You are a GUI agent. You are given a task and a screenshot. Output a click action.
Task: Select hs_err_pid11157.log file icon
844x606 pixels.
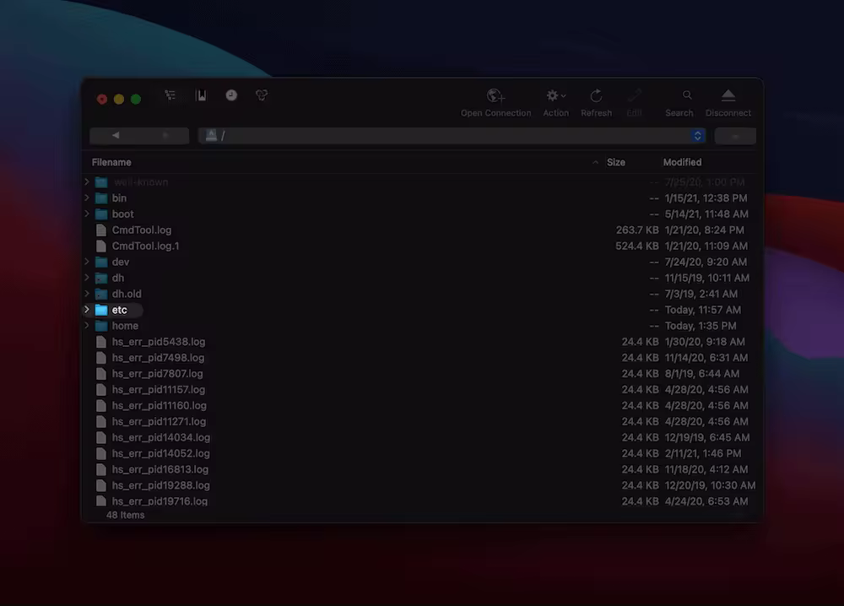[x=100, y=390]
